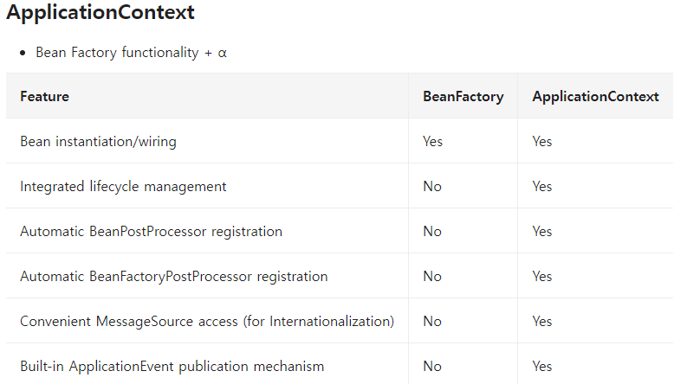674x384 pixels.
Task: Click Built-in ApplicationEvent publication mechanism cell
Action: (172, 367)
